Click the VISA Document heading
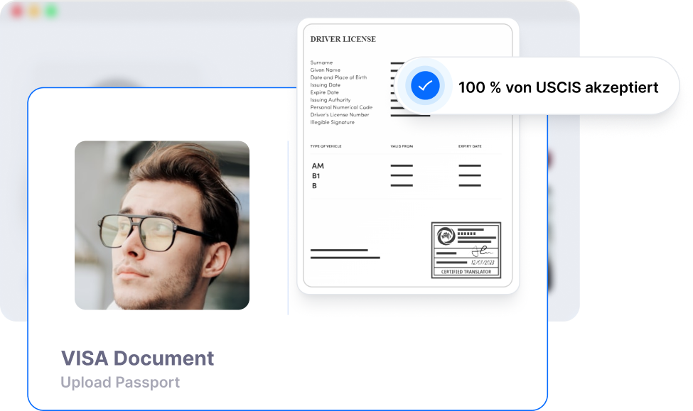The width and height of the screenshot is (693, 411). point(137,358)
